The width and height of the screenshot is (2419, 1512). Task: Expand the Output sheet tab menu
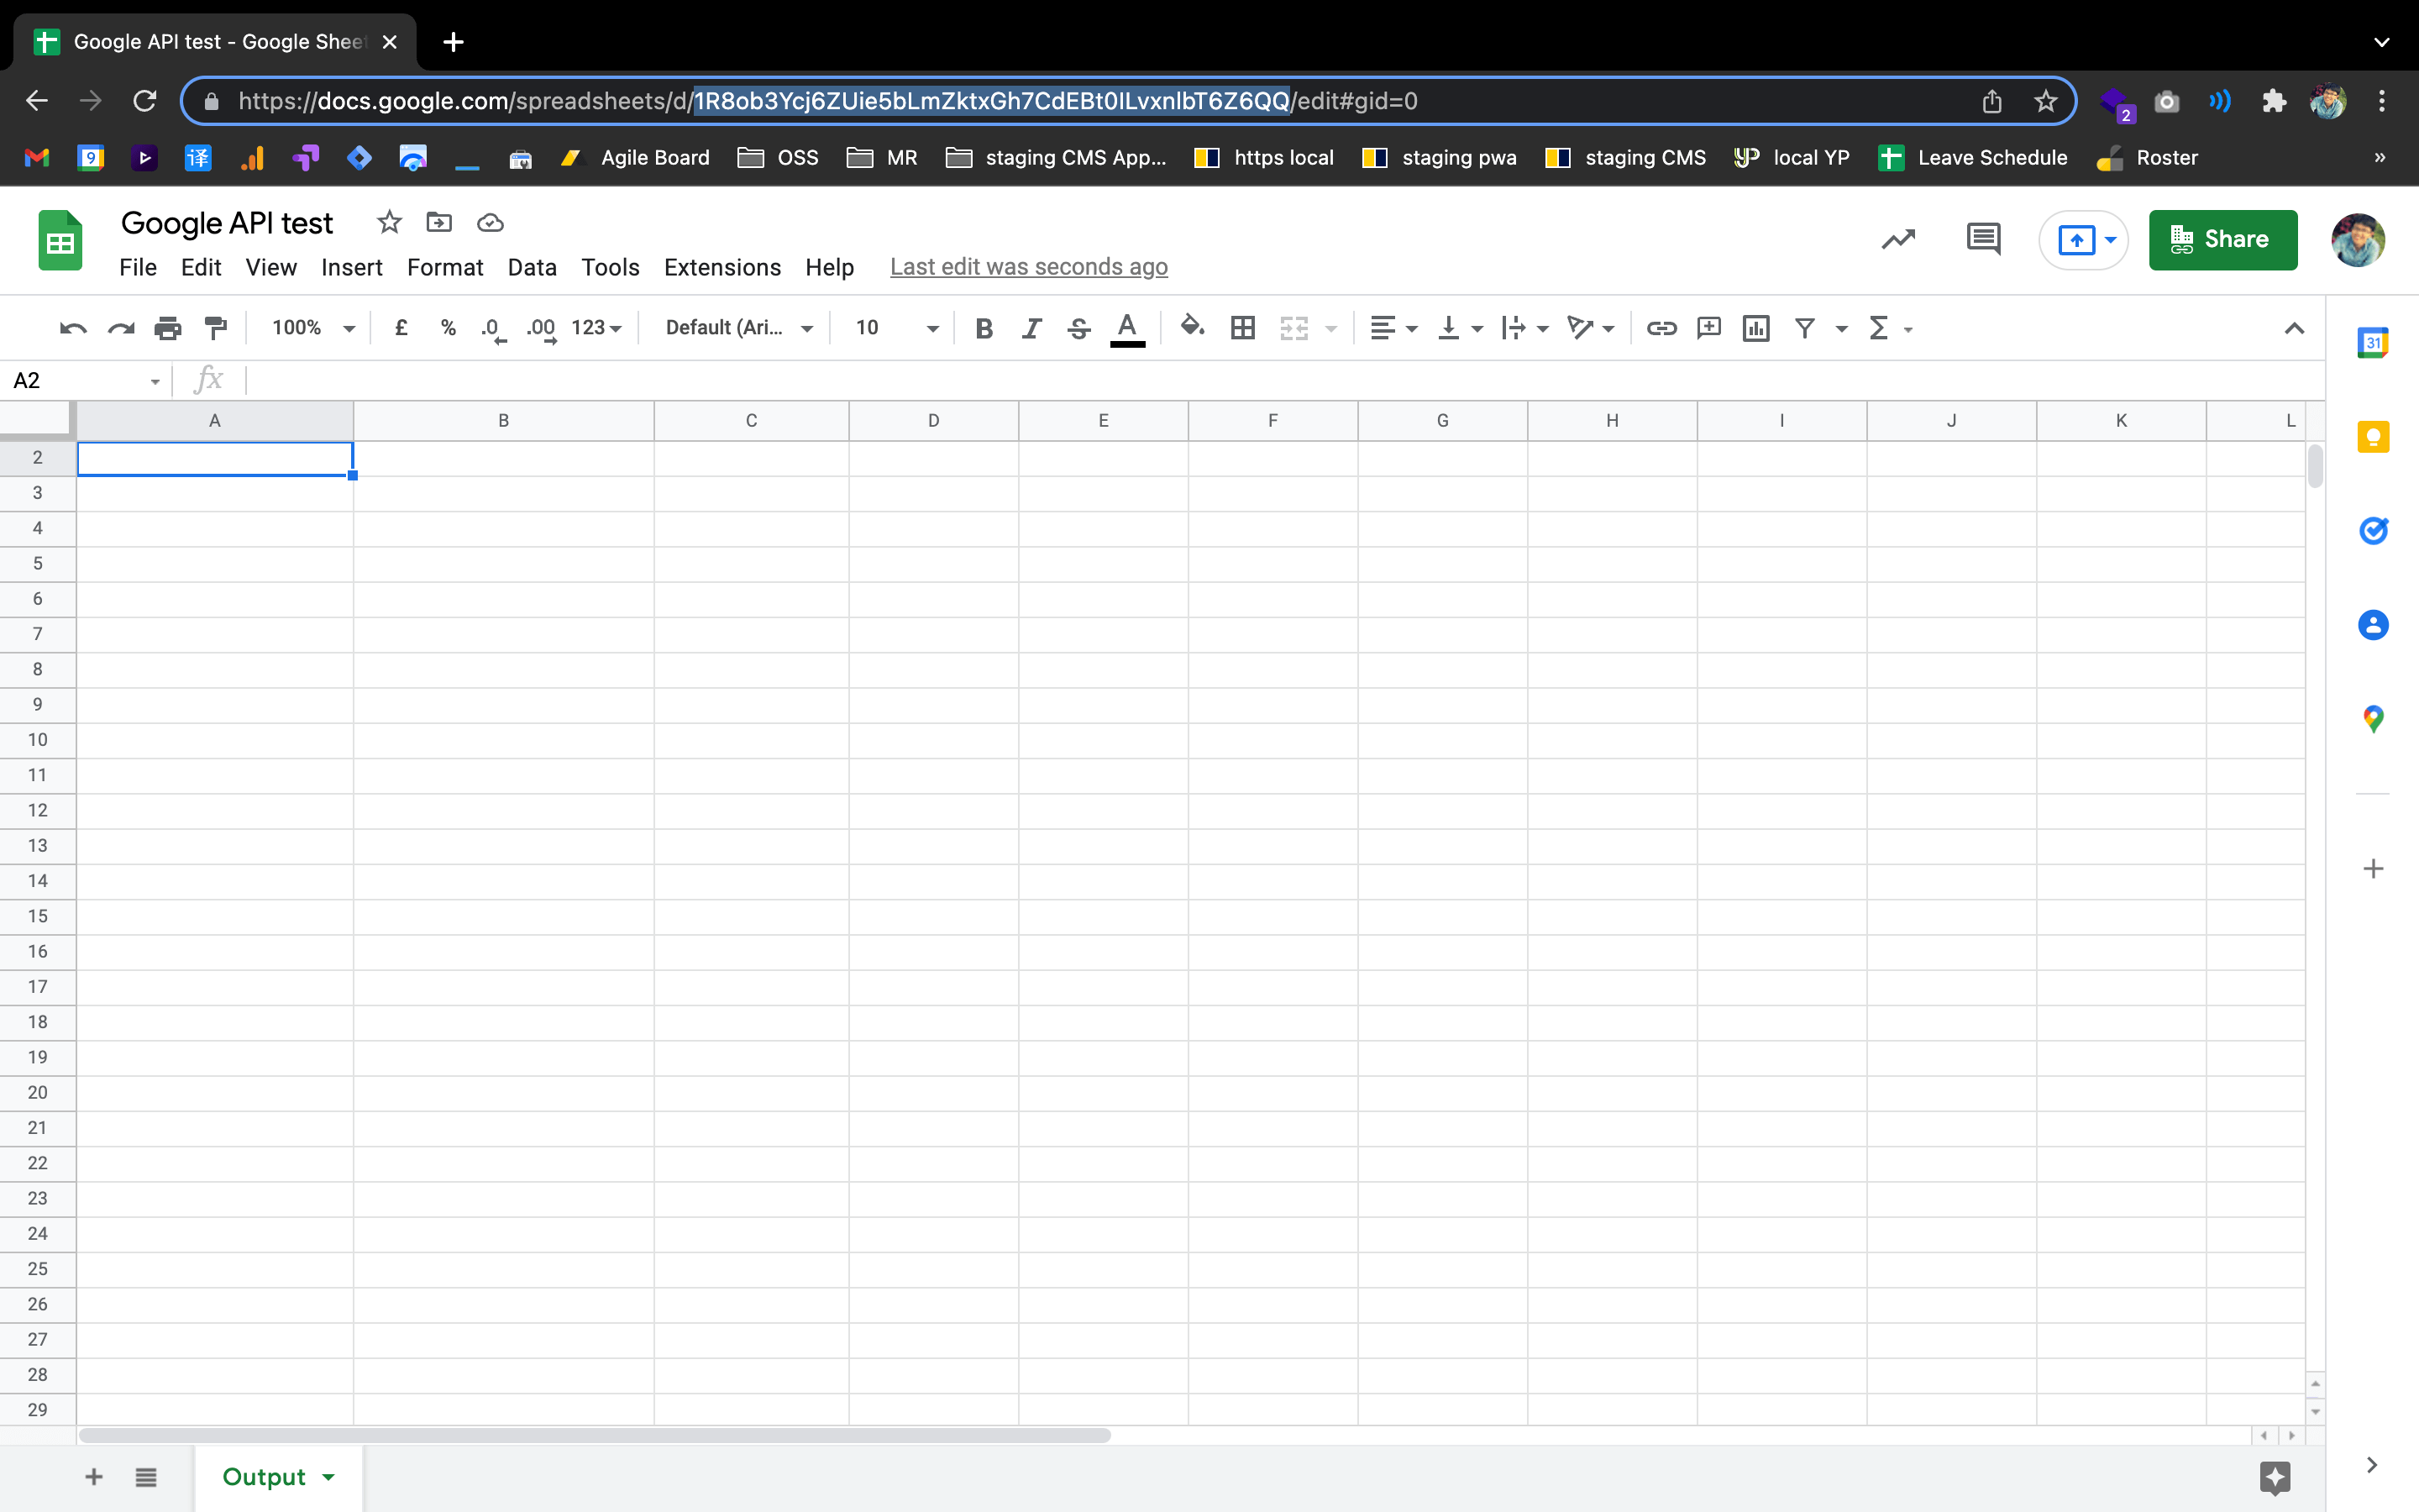(x=329, y=1477)
